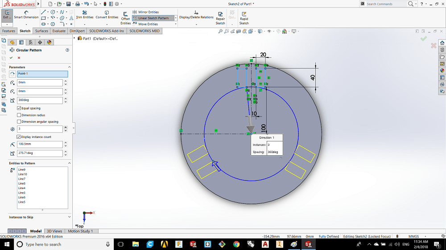Click the Point-1 pattern center field

coord(42,74)
